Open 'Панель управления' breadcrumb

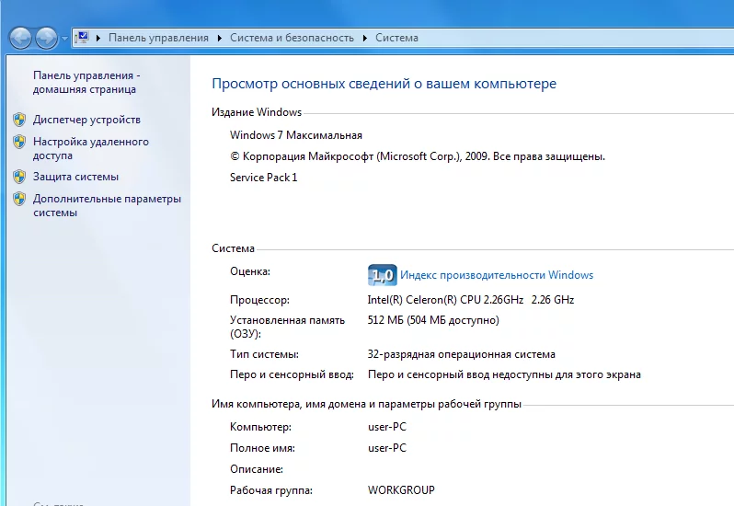pos(159,38)
